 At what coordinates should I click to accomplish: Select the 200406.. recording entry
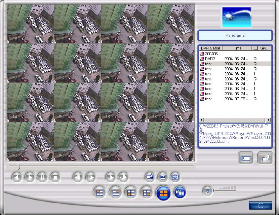235,53
